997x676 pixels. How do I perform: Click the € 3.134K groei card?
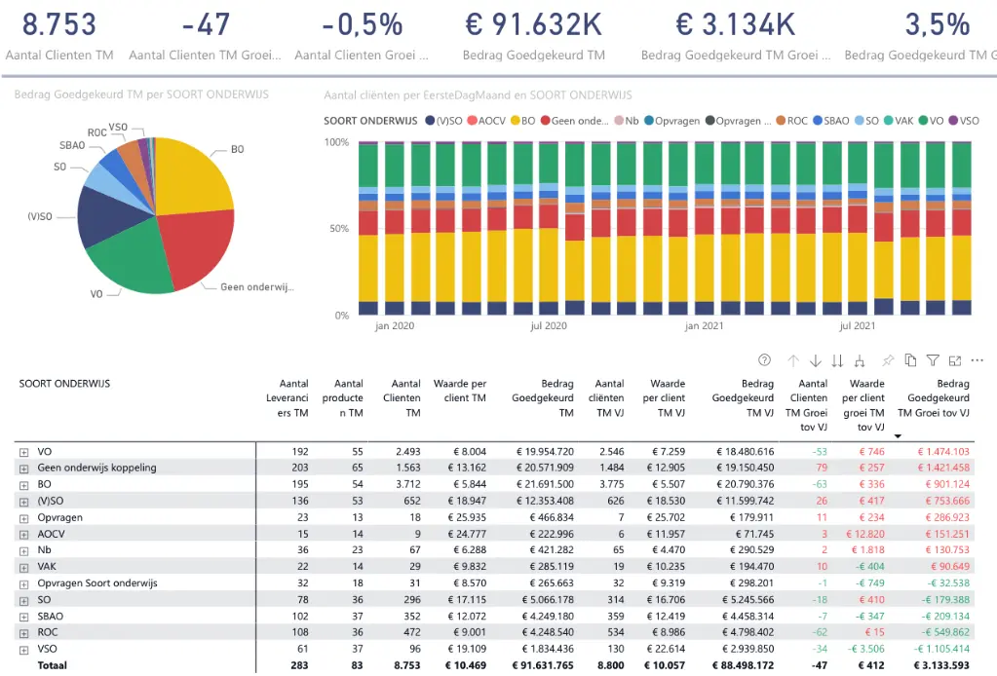point(736,37)
